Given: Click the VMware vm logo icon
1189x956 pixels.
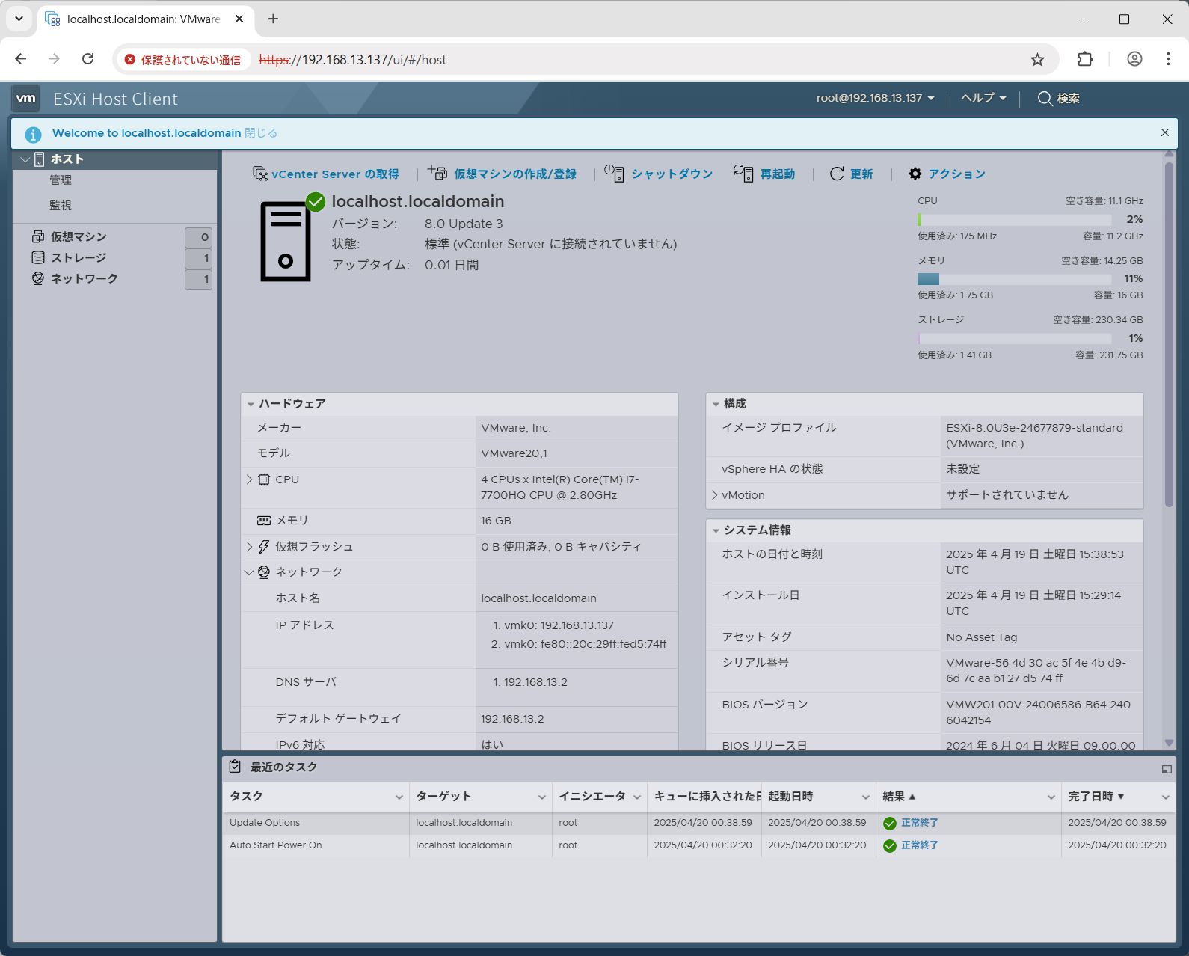Looking at the screenshot, I should click(25, 99).
